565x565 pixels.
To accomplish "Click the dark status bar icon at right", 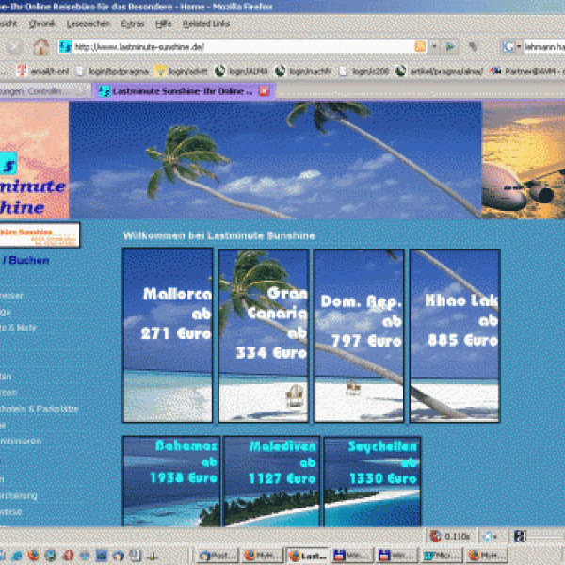I will 520,537.
